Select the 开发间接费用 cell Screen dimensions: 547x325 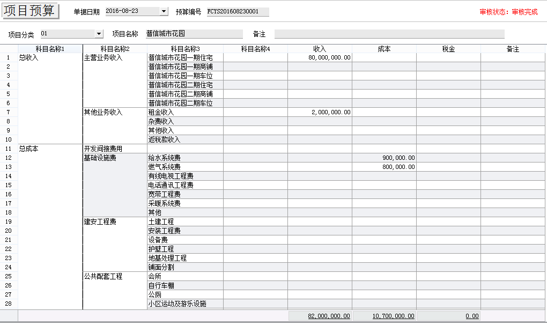(115, 149)
